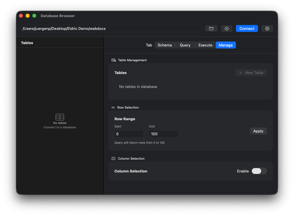
Task: Select the table icon beside Table Management header
Action: pyautogui.click(x=113, y=60)
